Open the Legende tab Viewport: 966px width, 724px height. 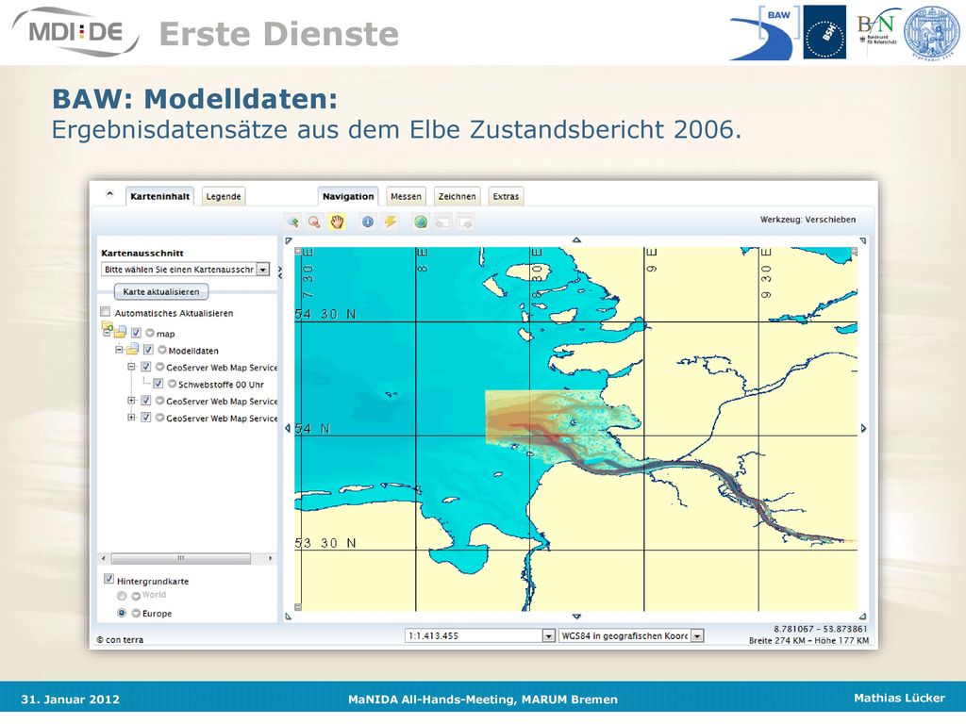[224, 196]
